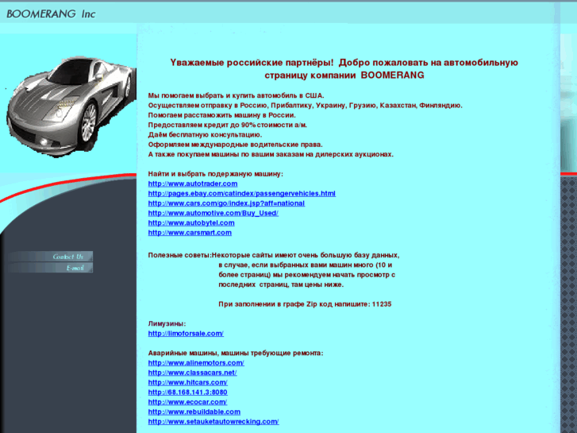Click the silver sports car image
The image size is (577, 433).
click(71, 106)
